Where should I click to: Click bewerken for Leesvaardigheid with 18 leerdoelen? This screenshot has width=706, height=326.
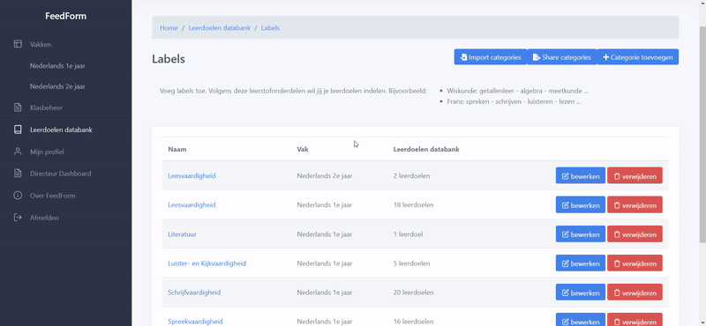point(581,205)
